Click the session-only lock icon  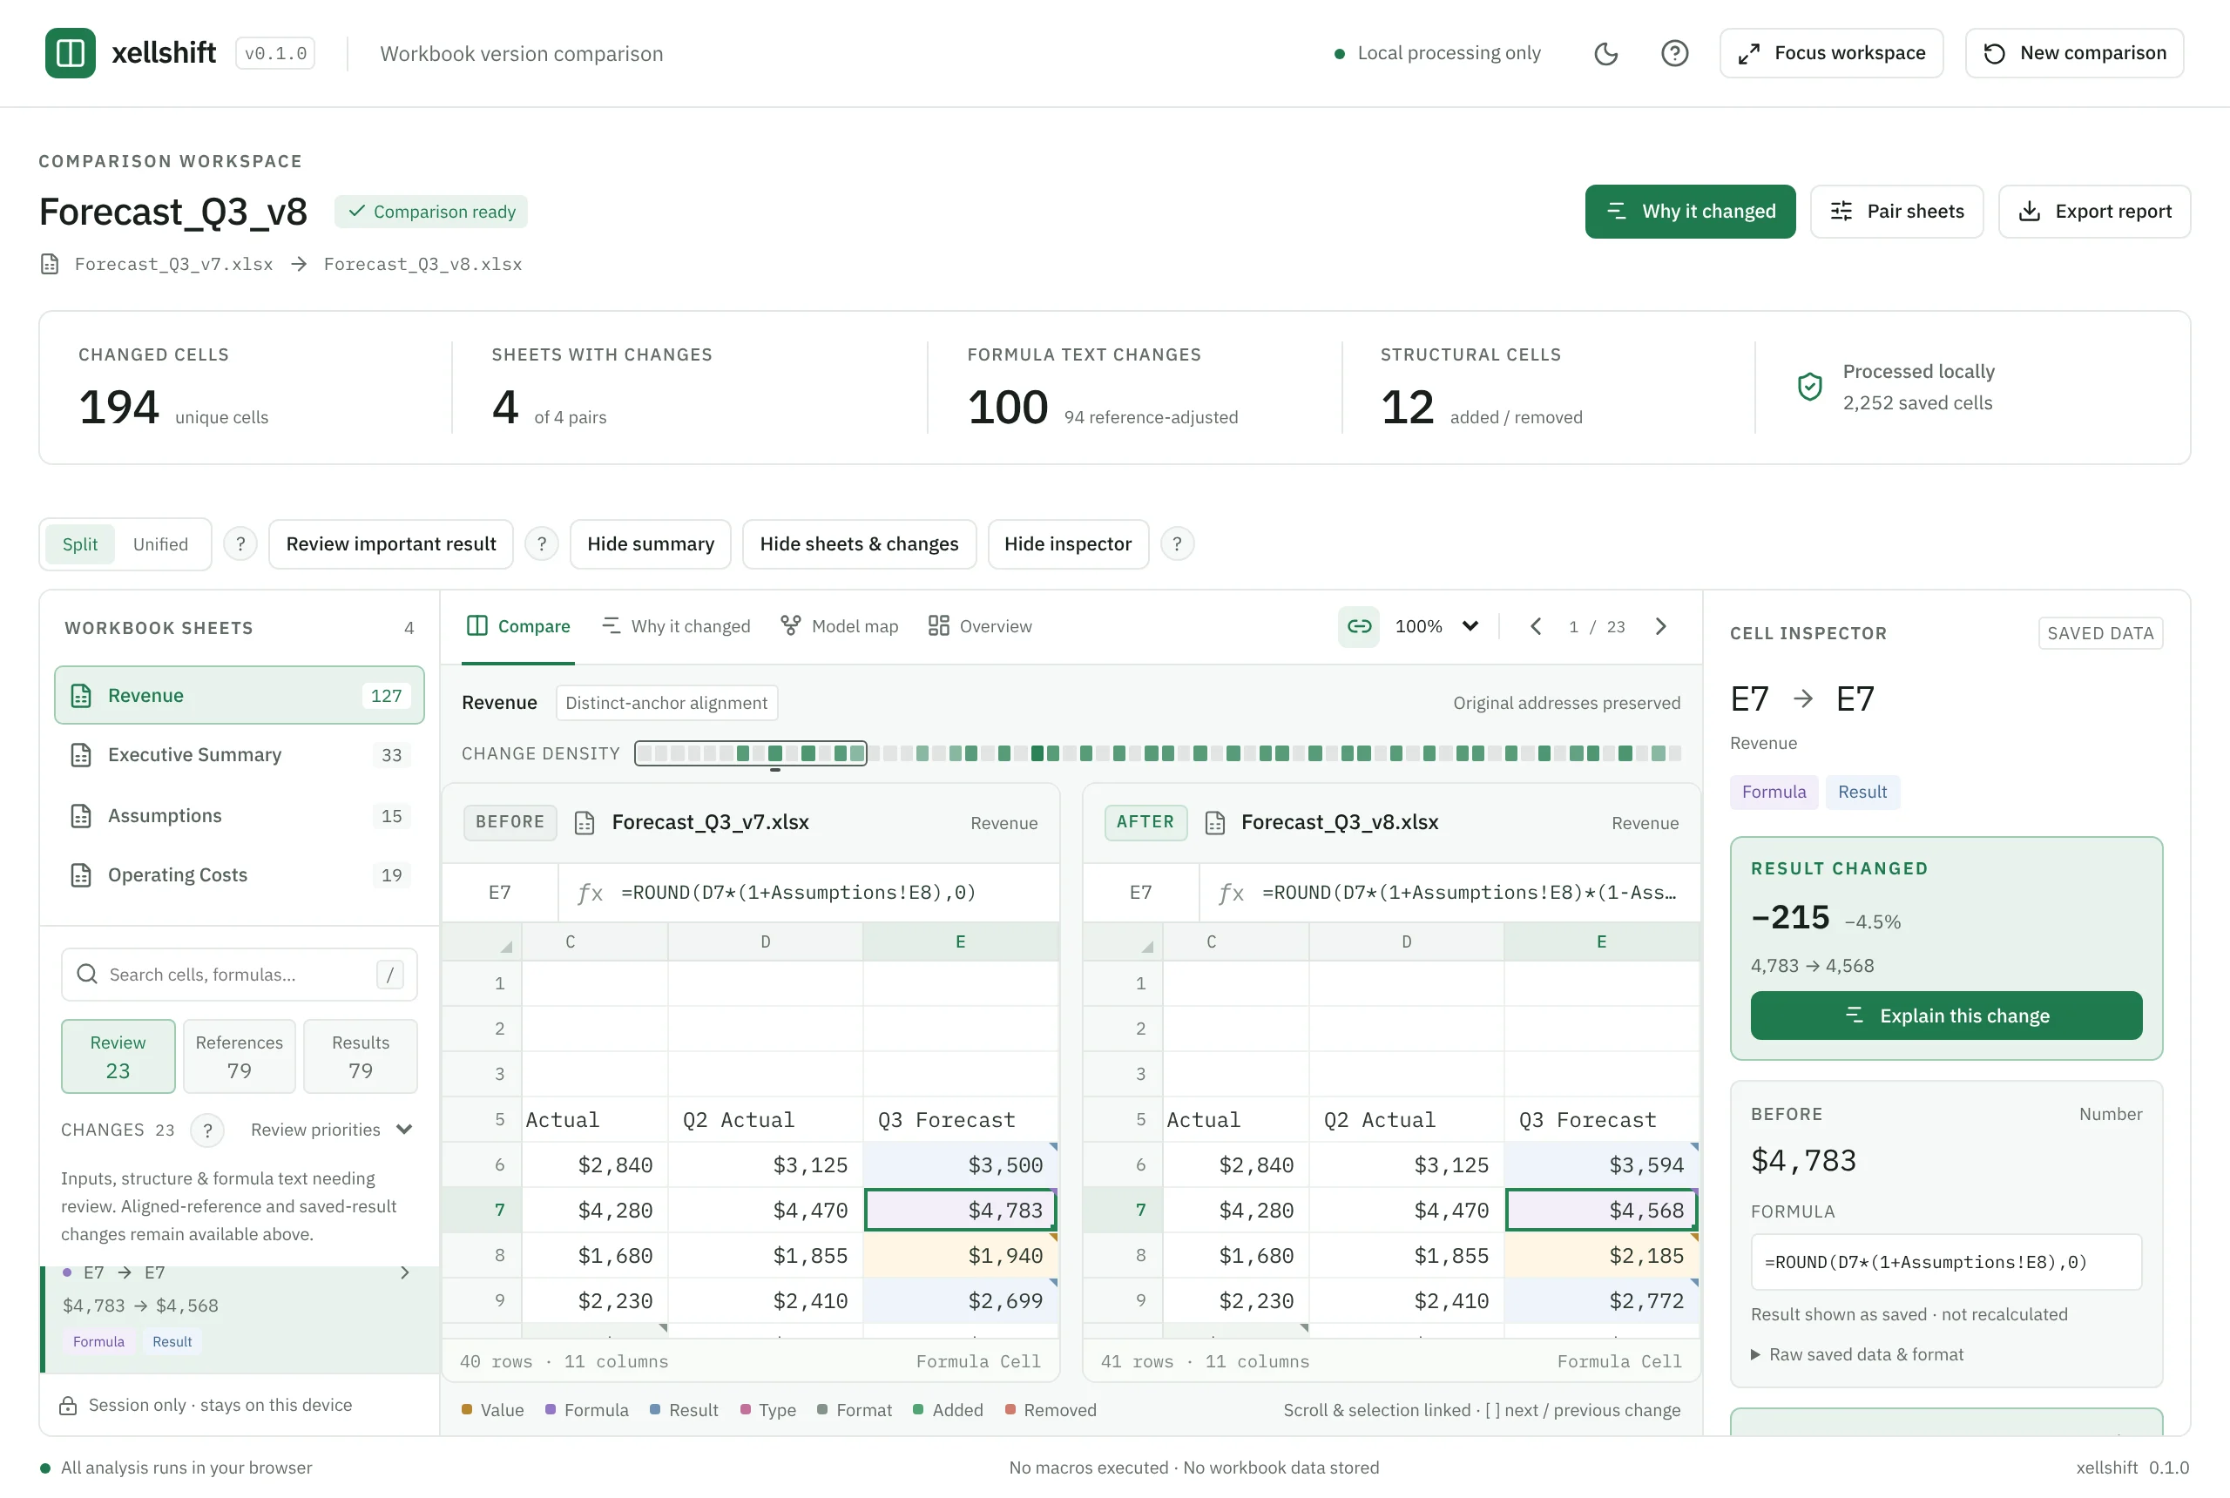coord(68,1406)
